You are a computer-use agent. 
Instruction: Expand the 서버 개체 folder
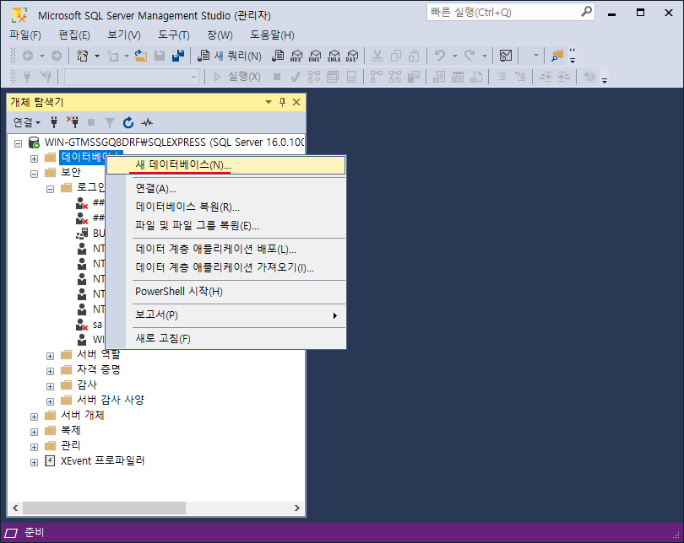[34, 417]
